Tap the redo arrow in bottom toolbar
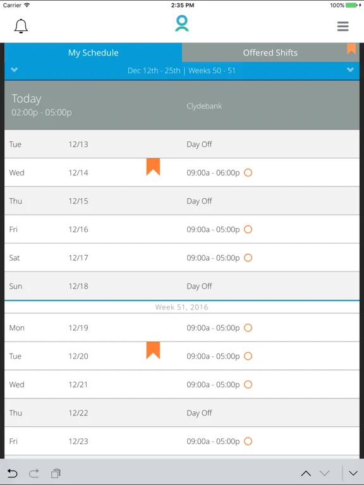 click(x=34, y=473)
